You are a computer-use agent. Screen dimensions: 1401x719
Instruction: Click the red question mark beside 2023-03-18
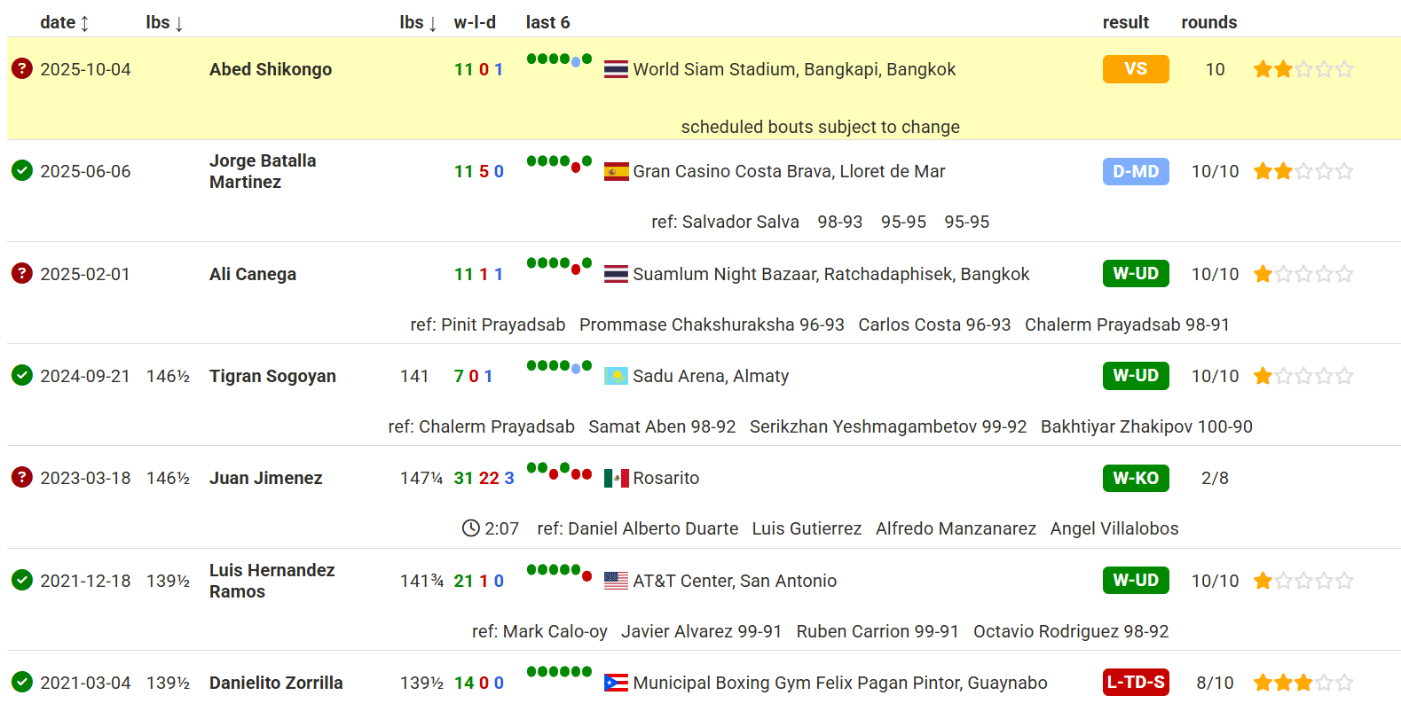tap(22, 477)
